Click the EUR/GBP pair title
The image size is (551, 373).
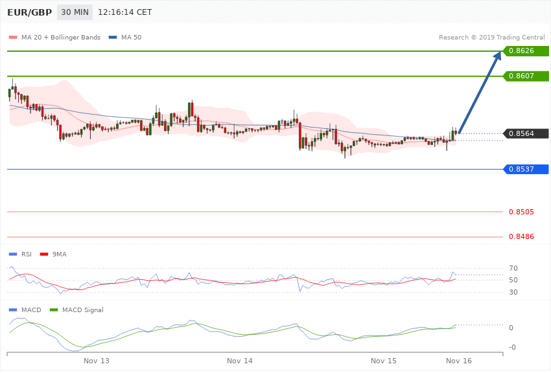30,12
